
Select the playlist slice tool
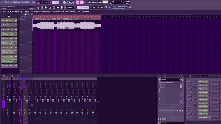tap(21, 12)
